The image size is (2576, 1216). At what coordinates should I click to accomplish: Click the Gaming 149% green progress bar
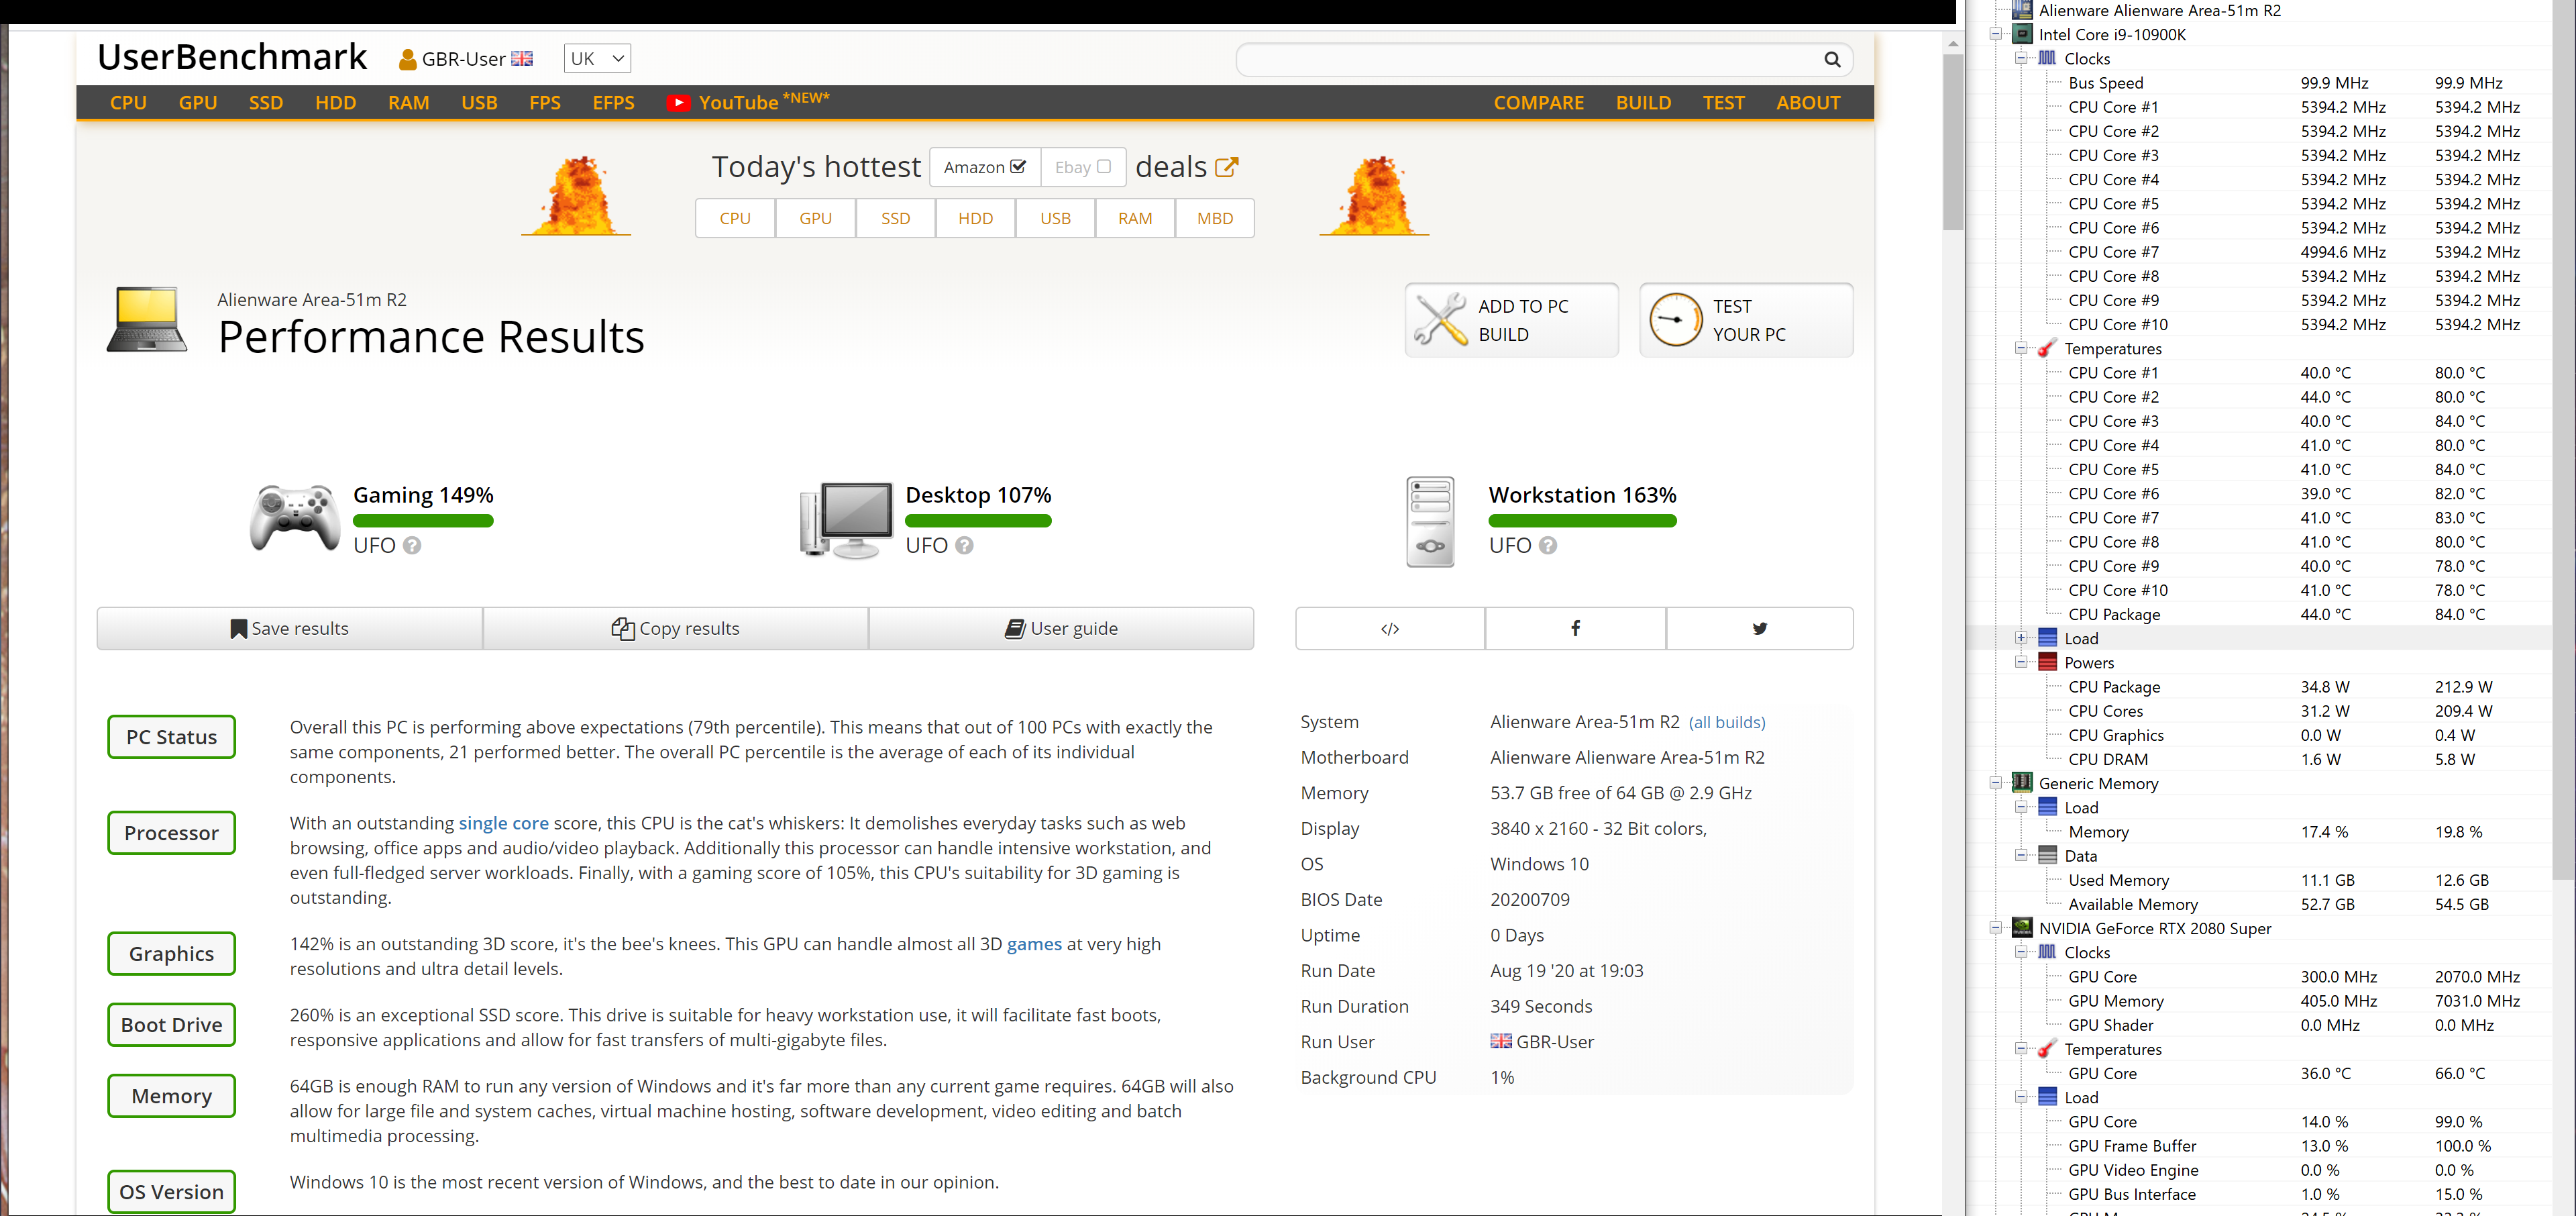(x=423, y=521)
